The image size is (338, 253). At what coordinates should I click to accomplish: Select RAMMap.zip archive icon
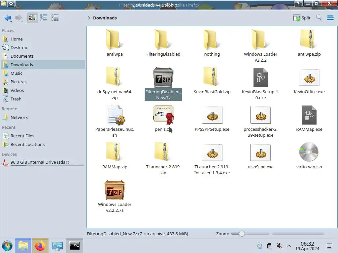click(115, 152)
